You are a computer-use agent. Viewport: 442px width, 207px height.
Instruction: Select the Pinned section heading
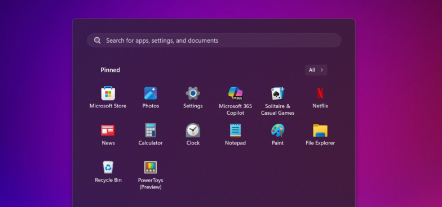click(x=111, y=70)
